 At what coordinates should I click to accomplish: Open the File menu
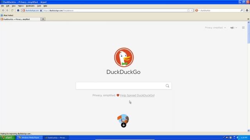tap(2, 6)
